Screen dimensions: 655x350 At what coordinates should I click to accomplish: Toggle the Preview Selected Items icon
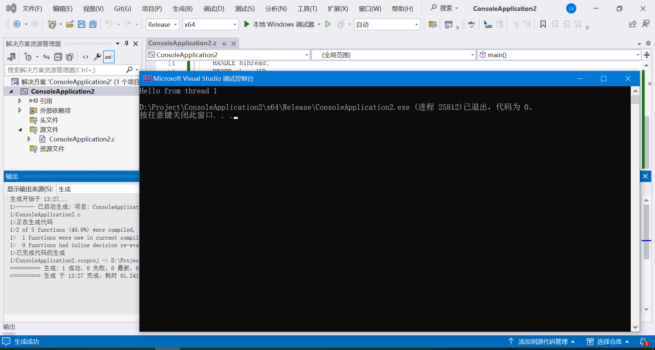(108, 57)
